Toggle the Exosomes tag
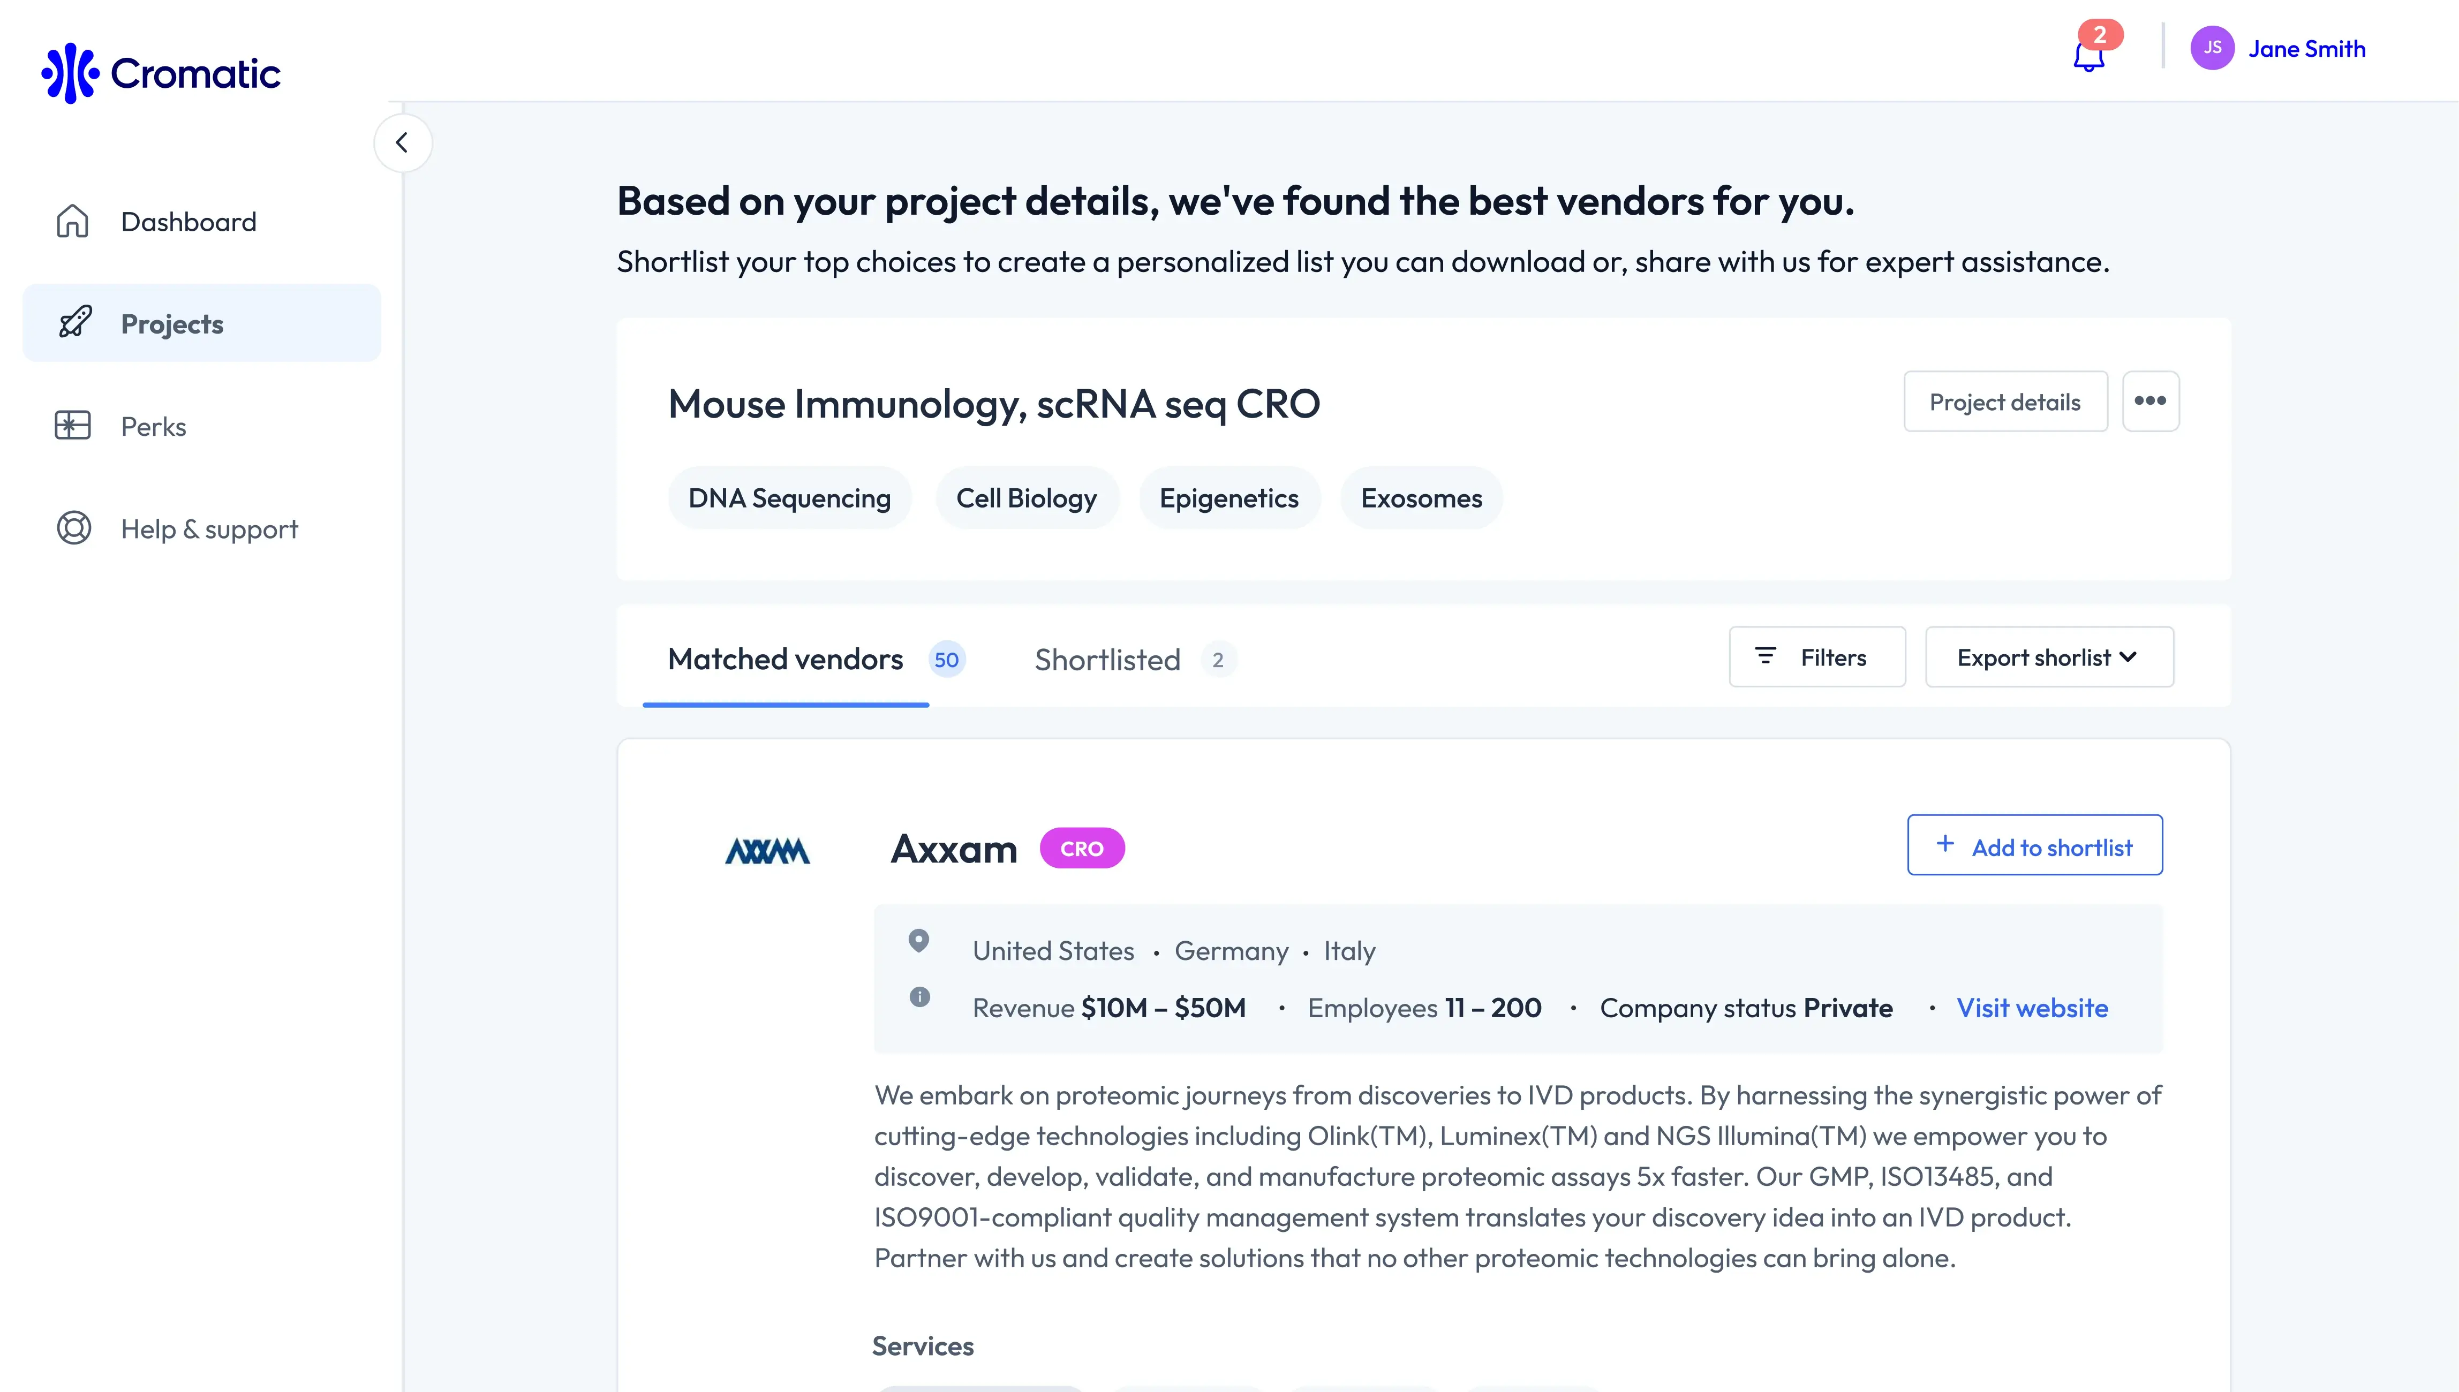 1421,497
